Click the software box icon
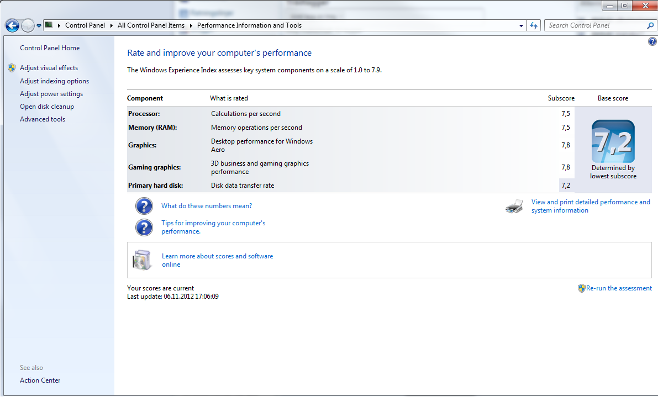Image resolution: width=658 pixels, height=397 pixels. [141, 260]
